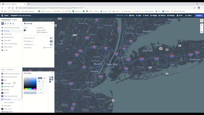The height and width of the screenshot is (115, 204).
Task: Open Administrative boundaries component
Action: [11, 28]
